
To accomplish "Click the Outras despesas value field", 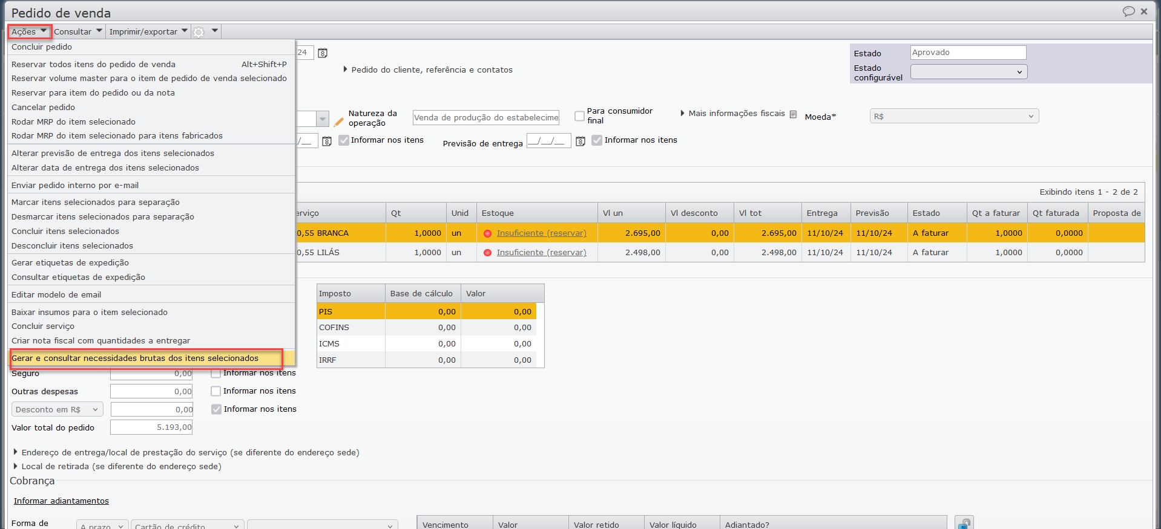I will point(151,392).
